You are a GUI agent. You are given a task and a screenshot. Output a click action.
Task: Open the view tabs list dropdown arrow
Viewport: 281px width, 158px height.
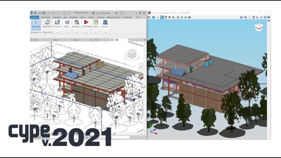pyautogui.click(x=145, y=40)
